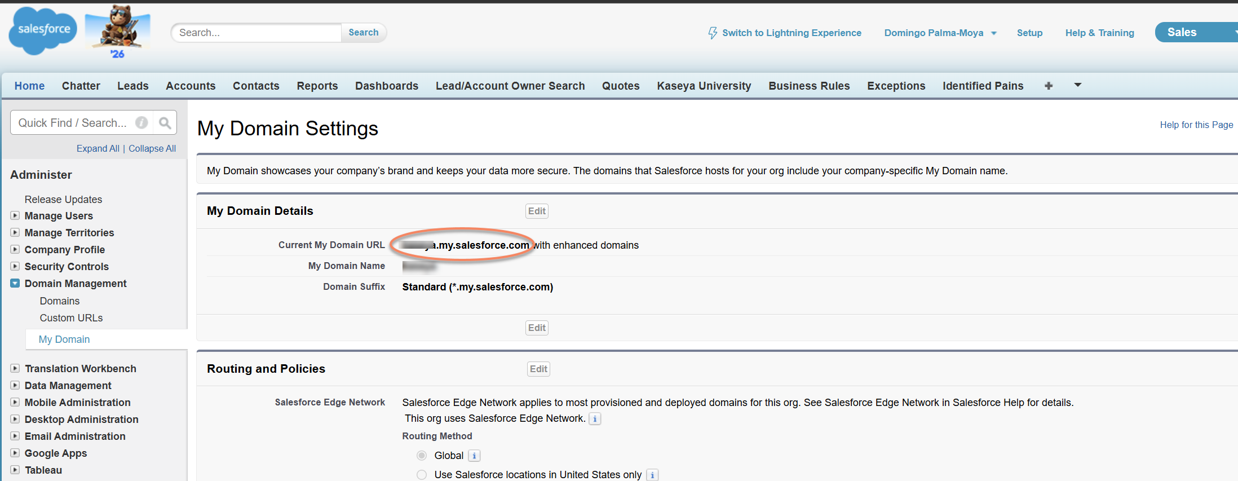Click the '26 mascot release logo
The width and height of the screenshot is (1238, 481).
pyautogui.click(x=118, y=32)
